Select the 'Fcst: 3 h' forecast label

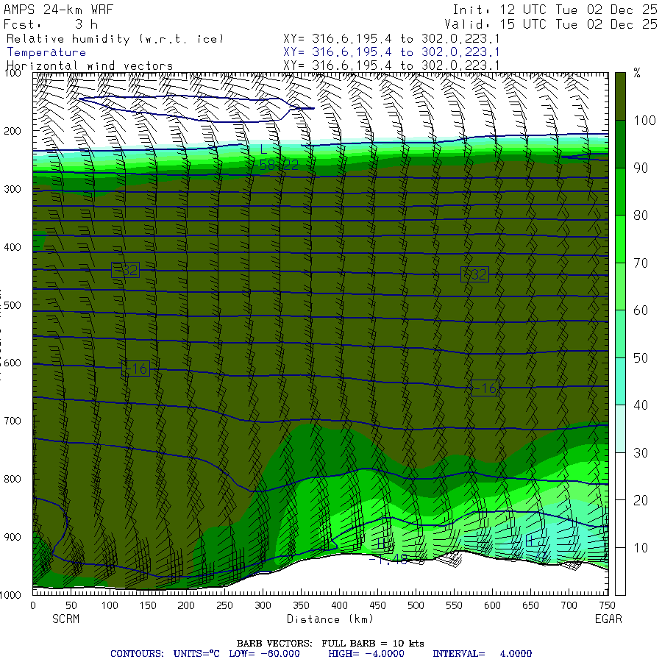(51, 24)
